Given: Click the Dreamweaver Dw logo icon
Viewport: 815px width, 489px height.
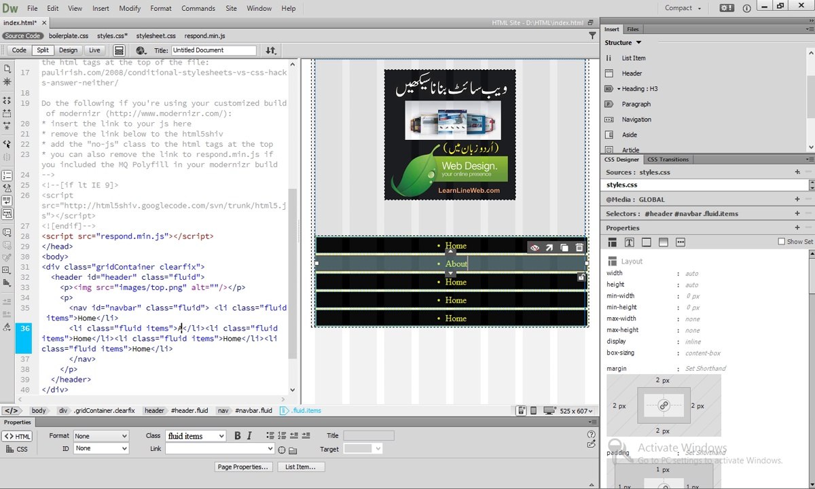Looking at the screenshot, I should (x=10, y=8).
